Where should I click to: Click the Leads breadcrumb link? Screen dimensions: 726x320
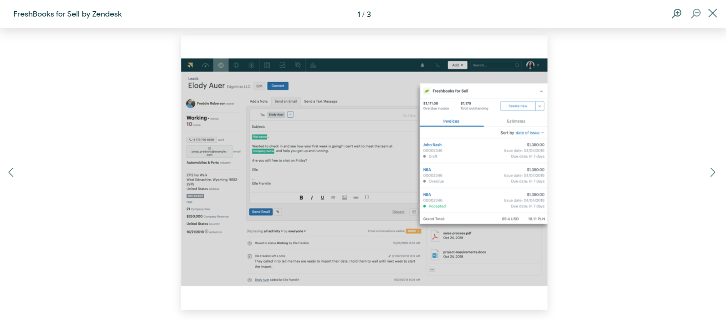point(193,78)
